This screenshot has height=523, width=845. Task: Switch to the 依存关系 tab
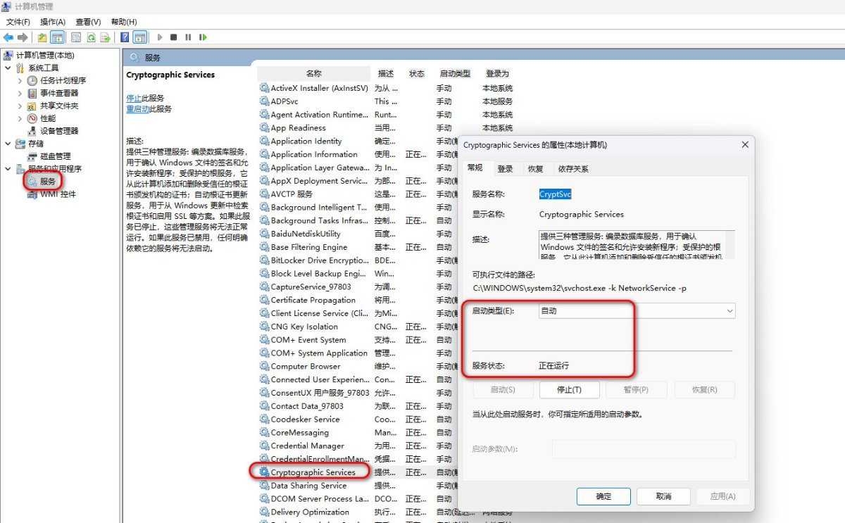[573, 169]
